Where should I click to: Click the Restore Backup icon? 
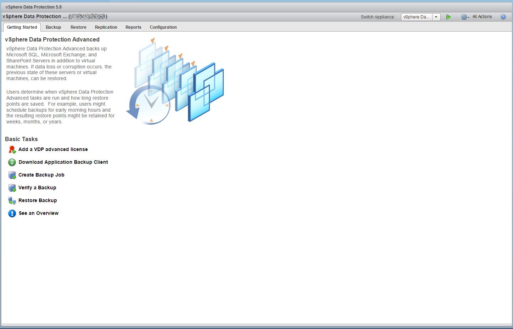12,201
